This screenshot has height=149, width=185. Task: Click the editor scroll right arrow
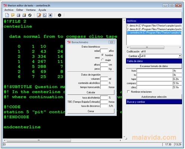(x=120, y=140)
